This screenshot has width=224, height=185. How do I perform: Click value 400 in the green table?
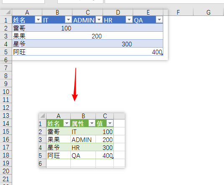coord(105,155)
